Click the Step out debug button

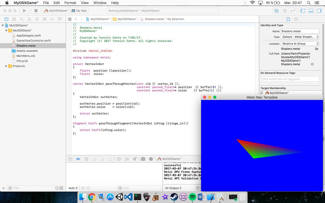click(x=110, y=159)
